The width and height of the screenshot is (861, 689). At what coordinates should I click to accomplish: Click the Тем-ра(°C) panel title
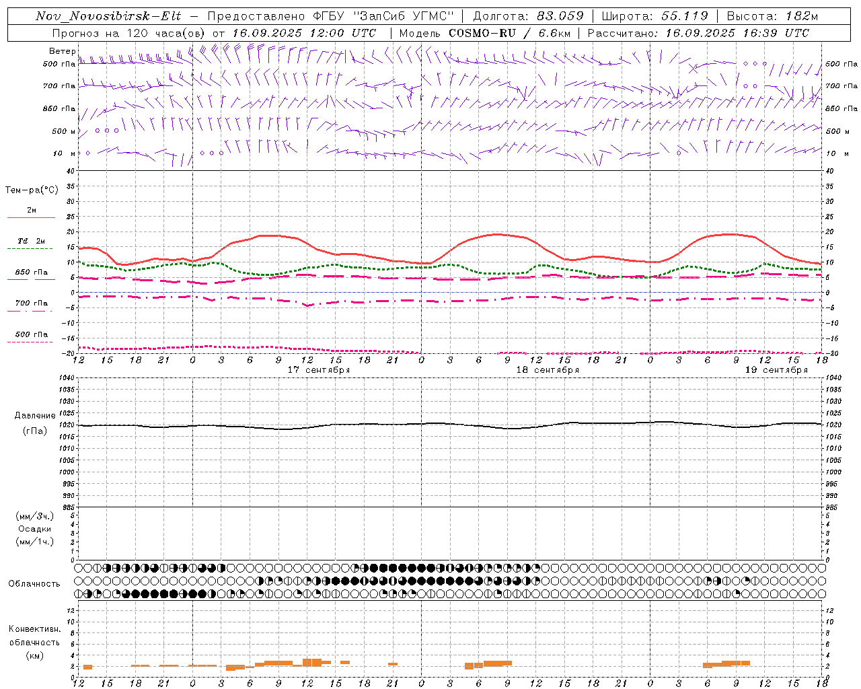pos(32,190)
